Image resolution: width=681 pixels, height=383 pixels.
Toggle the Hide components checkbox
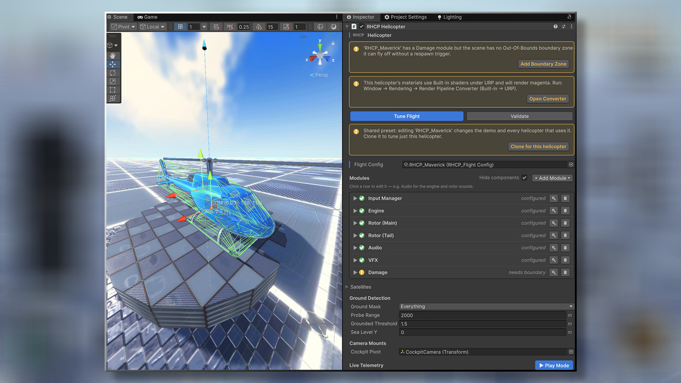pos(524,178)
